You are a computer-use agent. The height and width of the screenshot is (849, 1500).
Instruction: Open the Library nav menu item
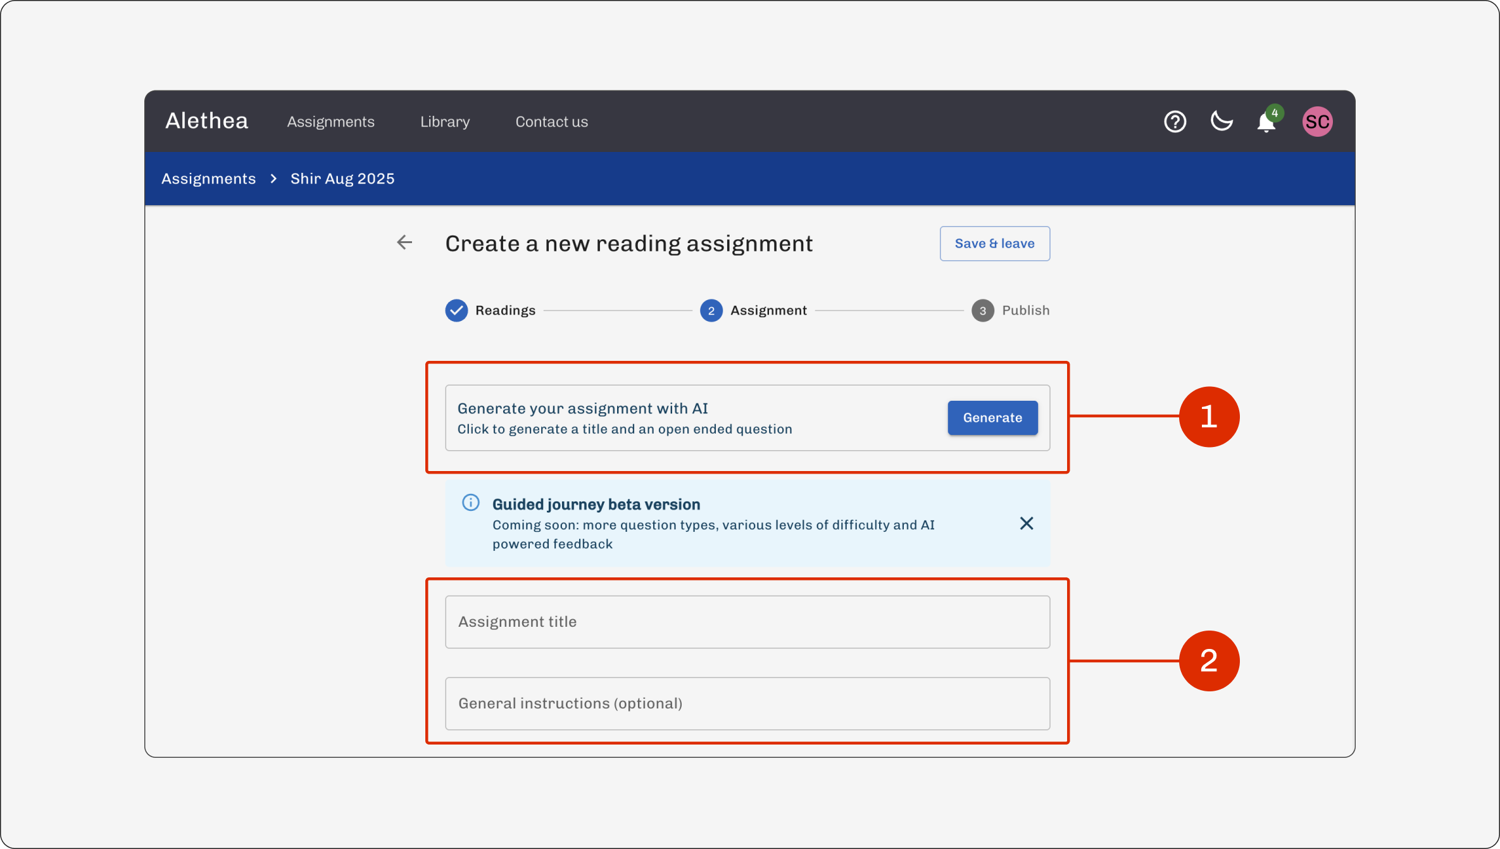pos(445,122)
